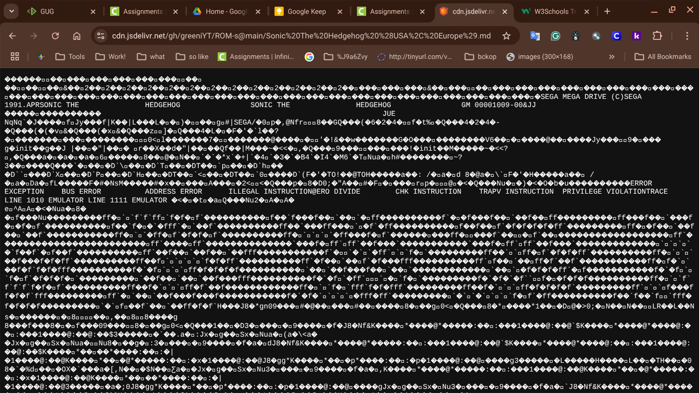Open the Google Translate extension
This screenshot has height=393, width=699.
[x=534, y=36]
